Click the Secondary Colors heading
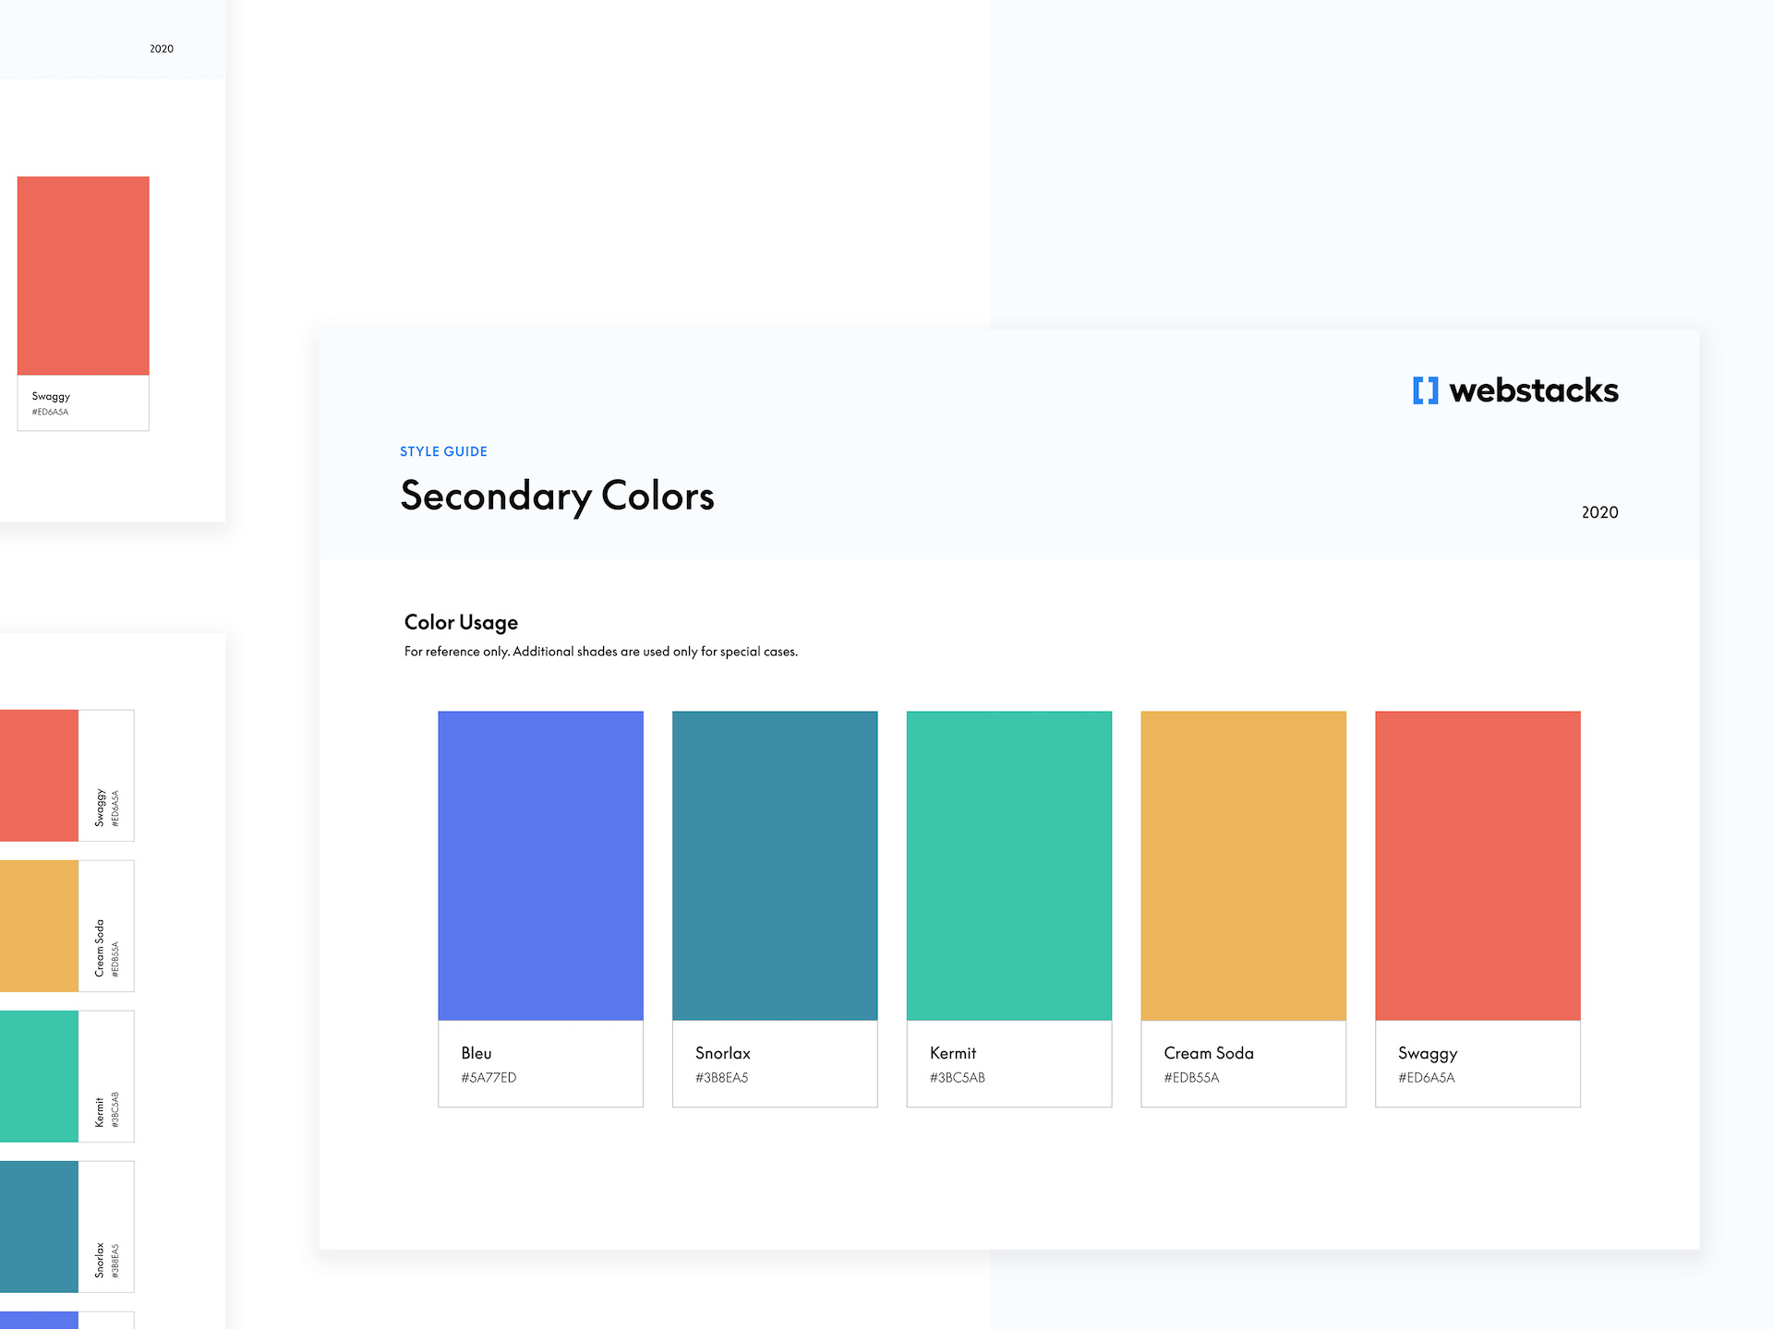 (x=556, y=496)
